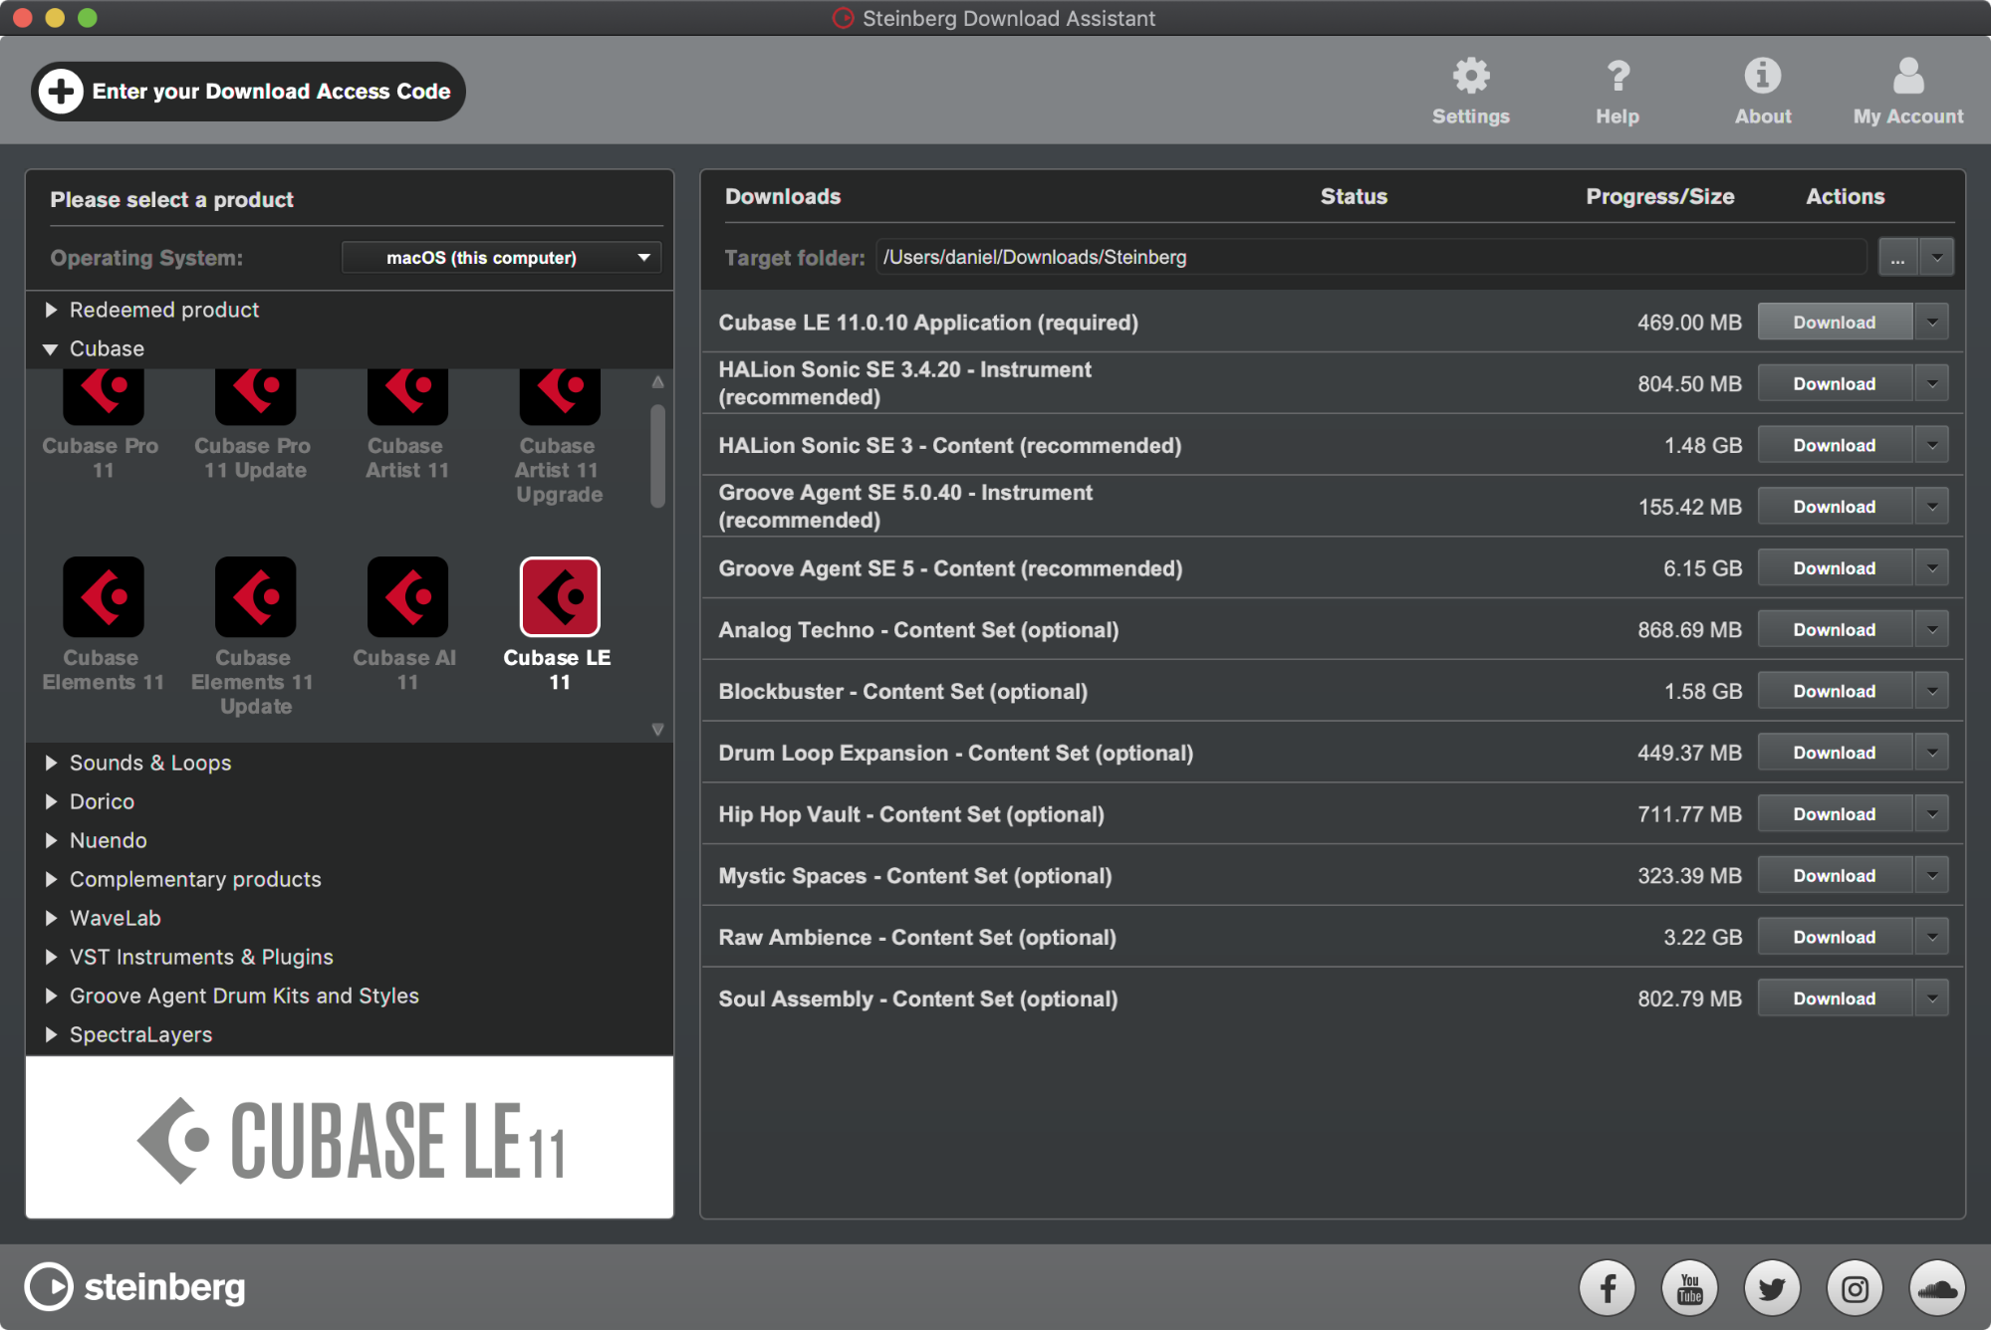Select the Cubase Pro 11 product icon

point(103,396)
